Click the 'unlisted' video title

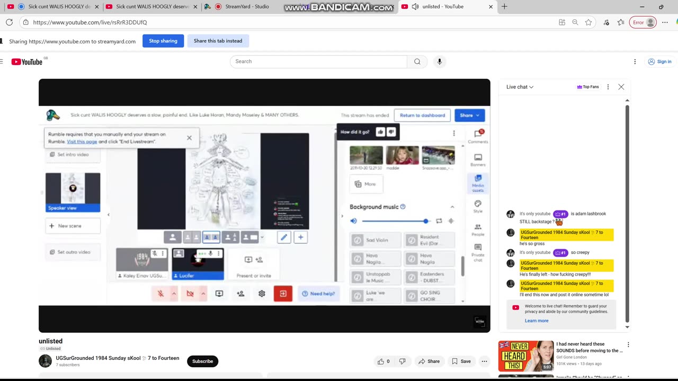click(x=50, y=341)
